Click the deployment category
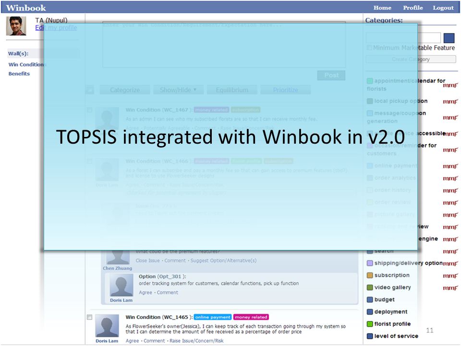 [391, 311]
